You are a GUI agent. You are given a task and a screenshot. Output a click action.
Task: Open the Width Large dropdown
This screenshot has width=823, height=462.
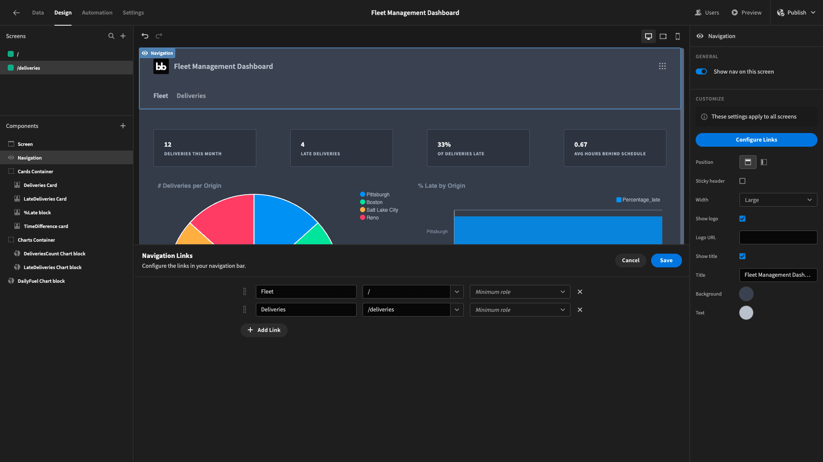[x=778, y=200]
